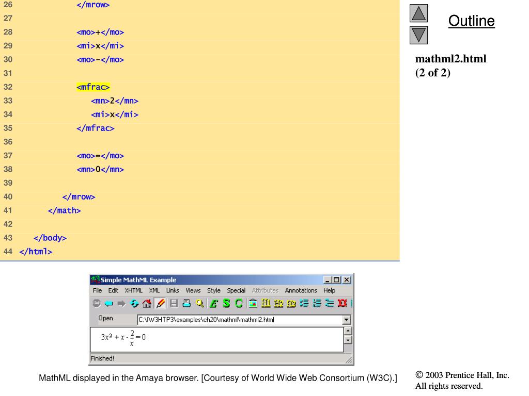
Task: Click the 'Finished!' status bar text
Action: click(x=102, y=358)
